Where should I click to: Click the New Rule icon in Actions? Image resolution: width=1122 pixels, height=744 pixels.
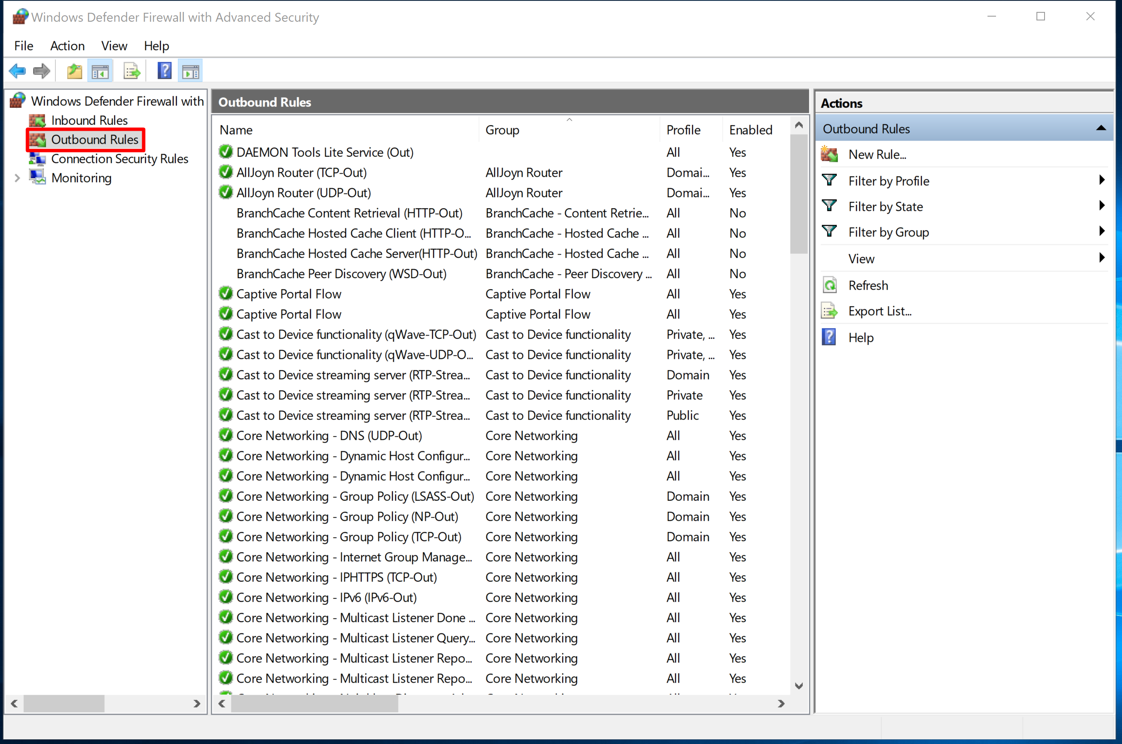click(830, 154)
